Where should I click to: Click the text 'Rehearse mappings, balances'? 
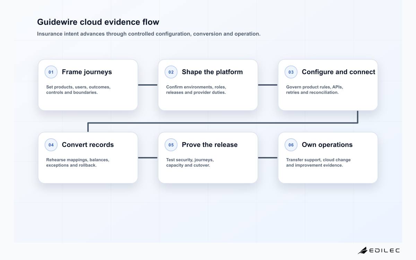click(x=78, y=160)
